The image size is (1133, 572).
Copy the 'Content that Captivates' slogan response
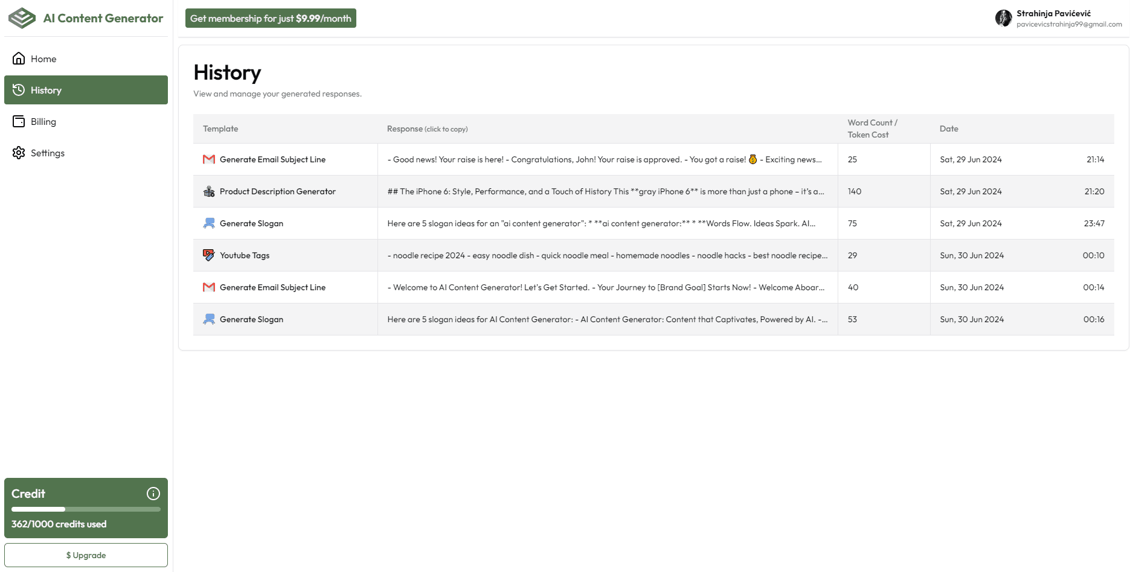[608, 319]
